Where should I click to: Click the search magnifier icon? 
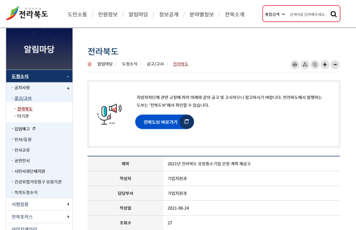tap(333, 14)
